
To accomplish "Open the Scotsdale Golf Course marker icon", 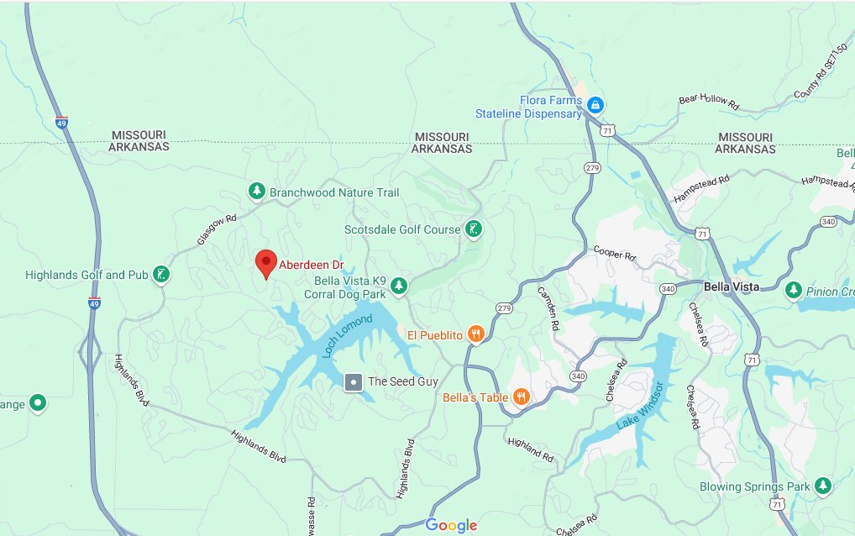I will (474, 229).
